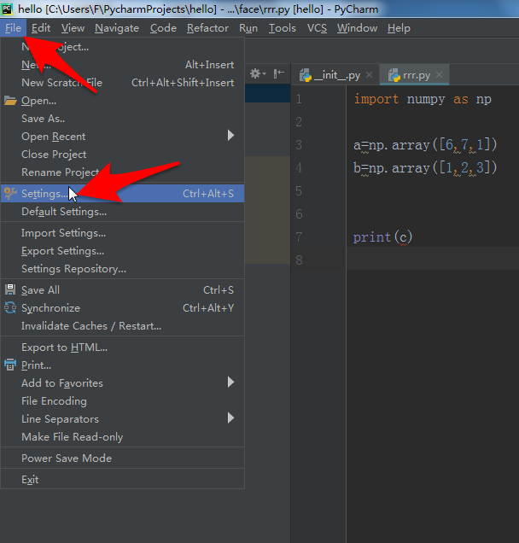Choose Invalidate Caches / Restart...

123,326
